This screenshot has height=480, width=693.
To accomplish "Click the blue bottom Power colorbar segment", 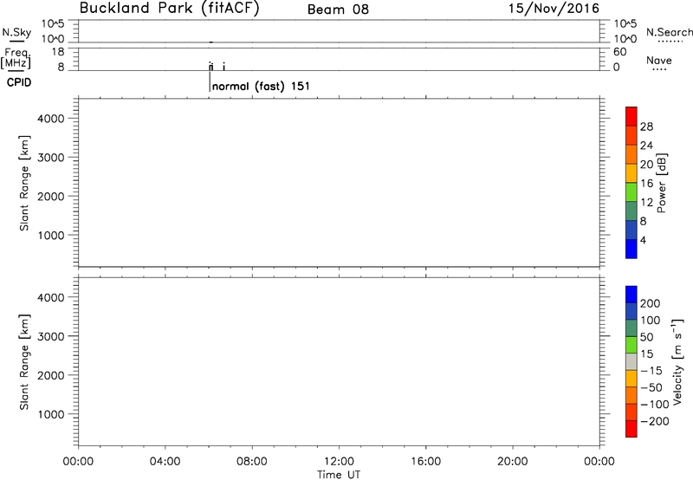I will point(631,249).
